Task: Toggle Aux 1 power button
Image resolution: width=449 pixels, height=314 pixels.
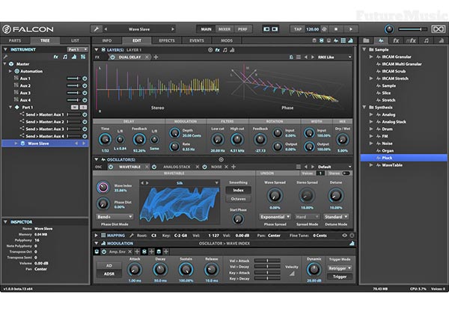Action: [85, 78]
